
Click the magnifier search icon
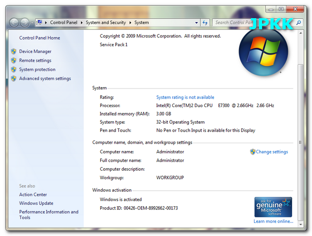(x=299, y=23)
